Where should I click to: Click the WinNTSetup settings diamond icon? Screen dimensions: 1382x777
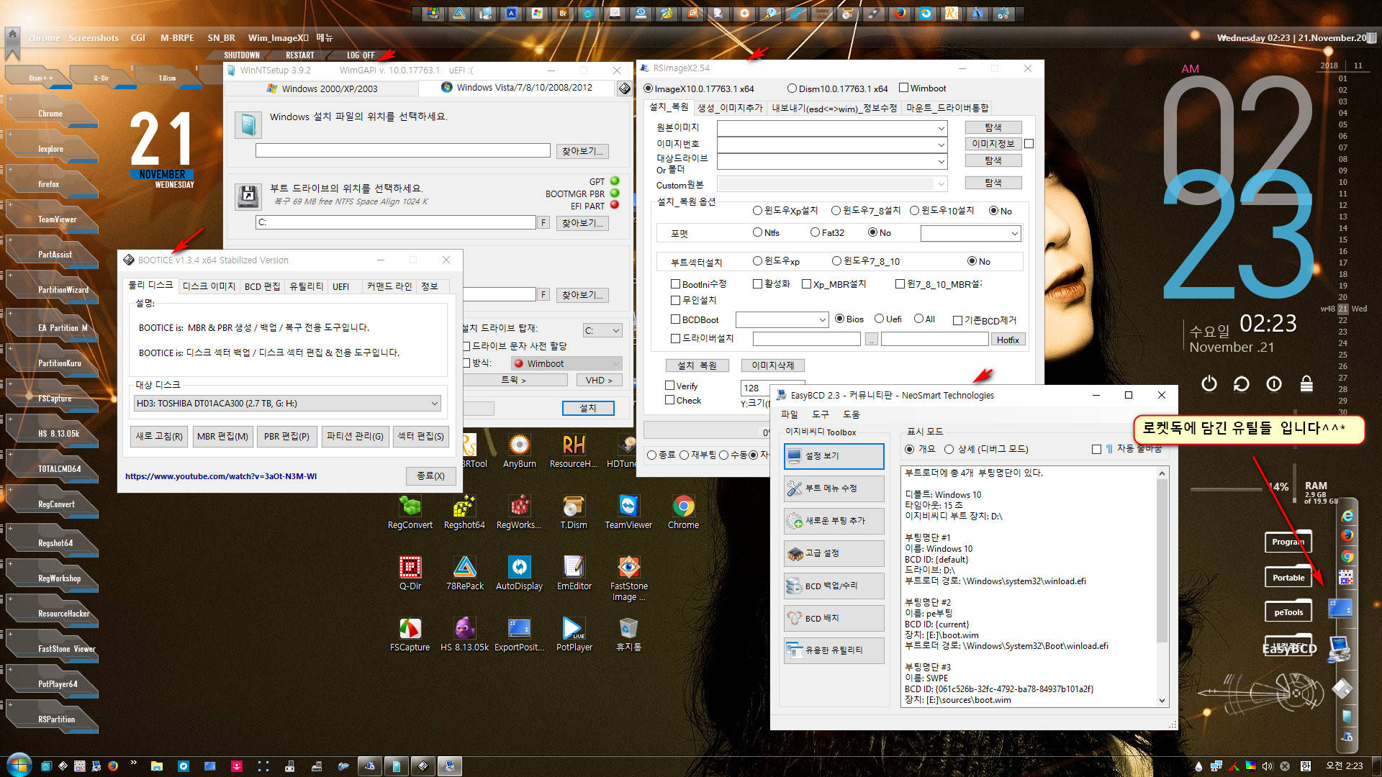624,88
